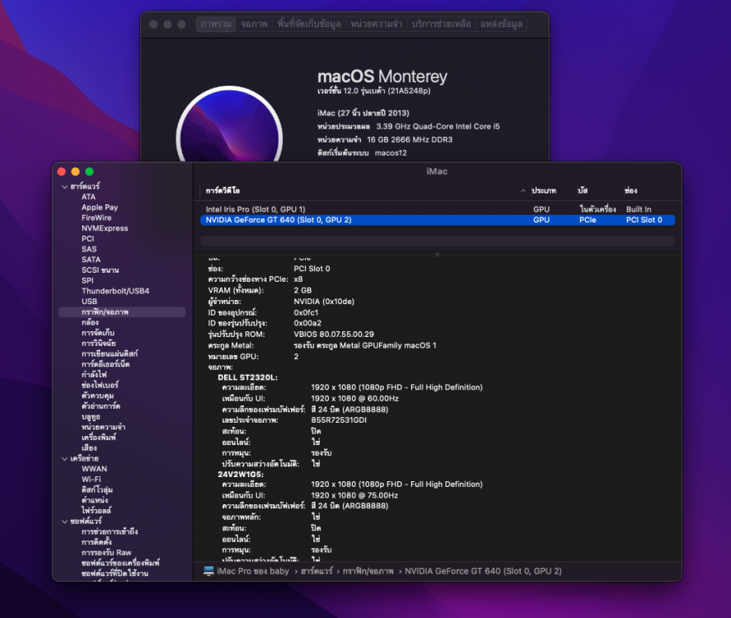The width and height of the screenshot is (731, 618).
Task: Select SAS in the sidebar
Action: point(89,250)
